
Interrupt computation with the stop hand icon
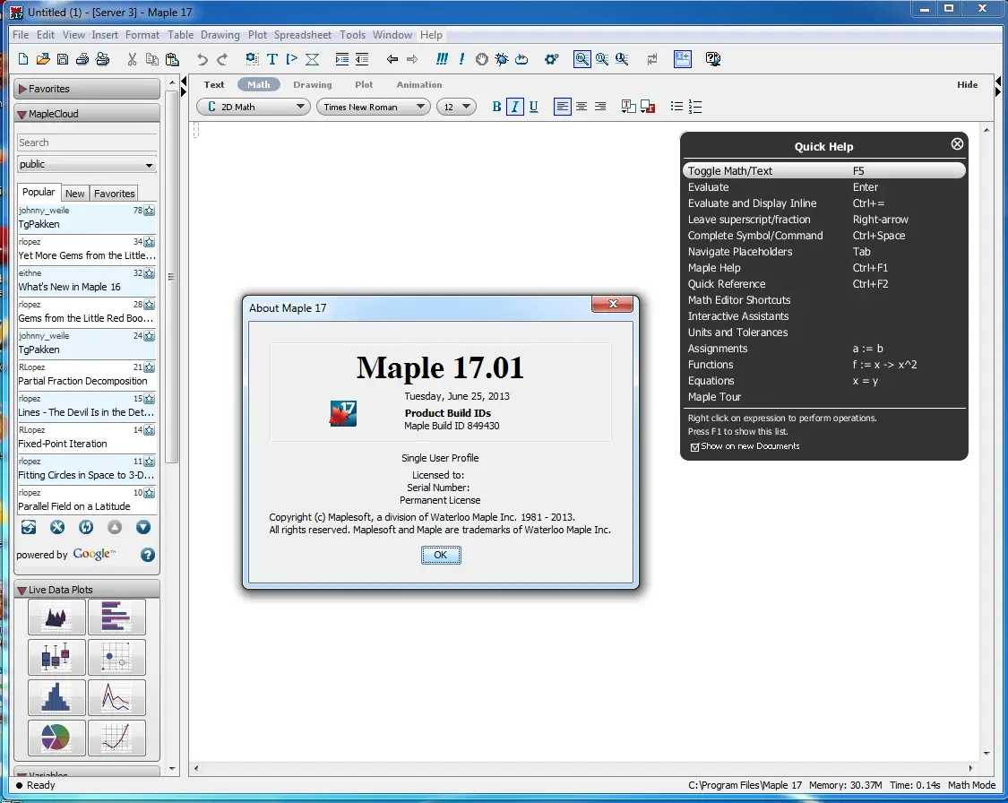[x=481, y=59]
